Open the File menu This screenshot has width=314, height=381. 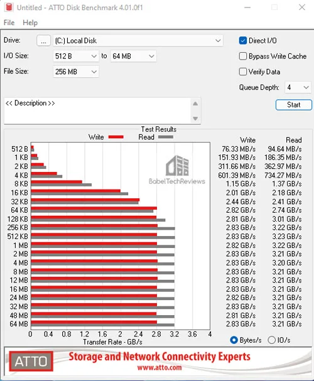click(x=9, y=23)
